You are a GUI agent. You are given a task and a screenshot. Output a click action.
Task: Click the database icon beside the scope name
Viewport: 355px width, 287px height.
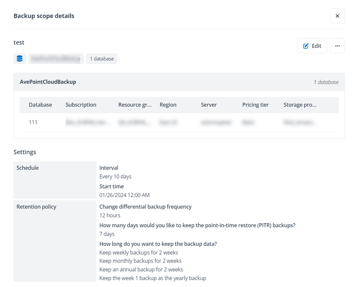pyautogui.click(x=19, y=58)
